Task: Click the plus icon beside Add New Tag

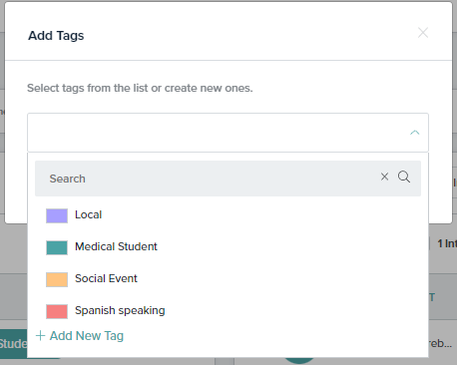Action: [x=40, y=336]
